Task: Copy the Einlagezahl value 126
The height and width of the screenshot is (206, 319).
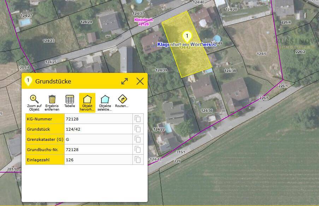Action: tap(138, 160)
